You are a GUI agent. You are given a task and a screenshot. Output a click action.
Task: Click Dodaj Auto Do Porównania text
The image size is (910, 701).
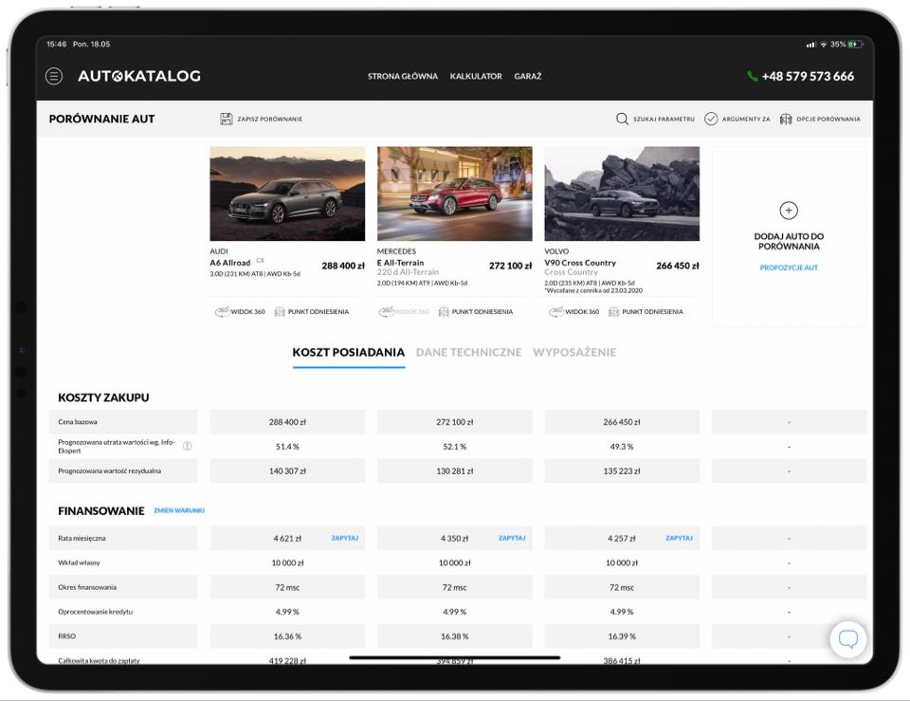(789, 241)
